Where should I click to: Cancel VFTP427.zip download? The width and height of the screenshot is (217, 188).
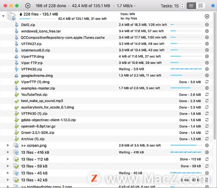pos(207,44)
